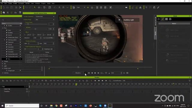
Task: Click the Undo arrow icon
Action: click(x=26, y=7)
